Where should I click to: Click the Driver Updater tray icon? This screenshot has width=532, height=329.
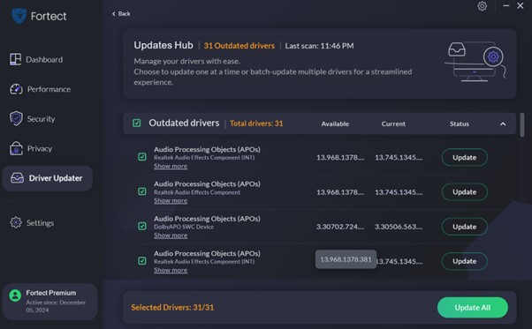pyautogui.click(x=17, y=177)
